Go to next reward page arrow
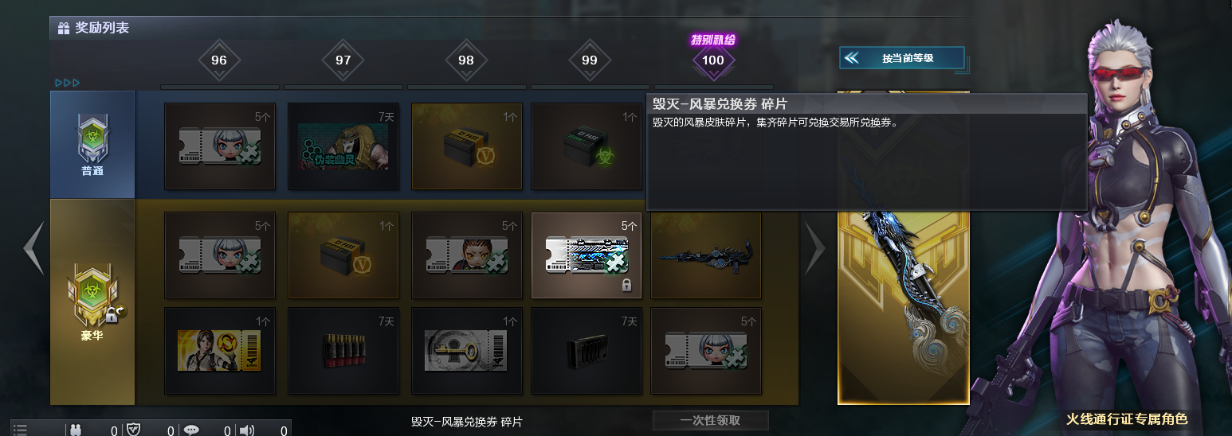Viewport: 1232px width, 436px height. (x=815, y=248)
